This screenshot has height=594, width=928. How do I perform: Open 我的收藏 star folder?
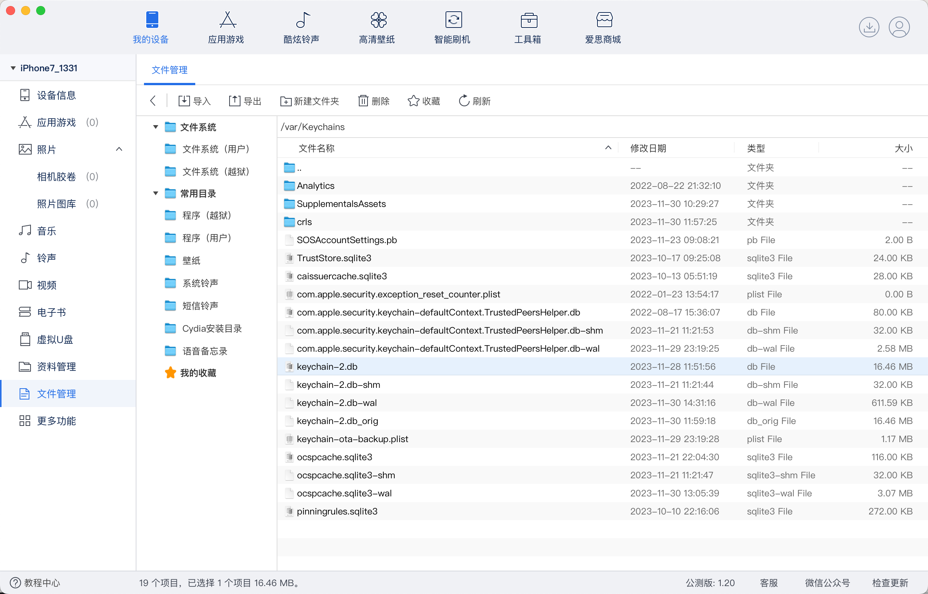tap(190, 373)
